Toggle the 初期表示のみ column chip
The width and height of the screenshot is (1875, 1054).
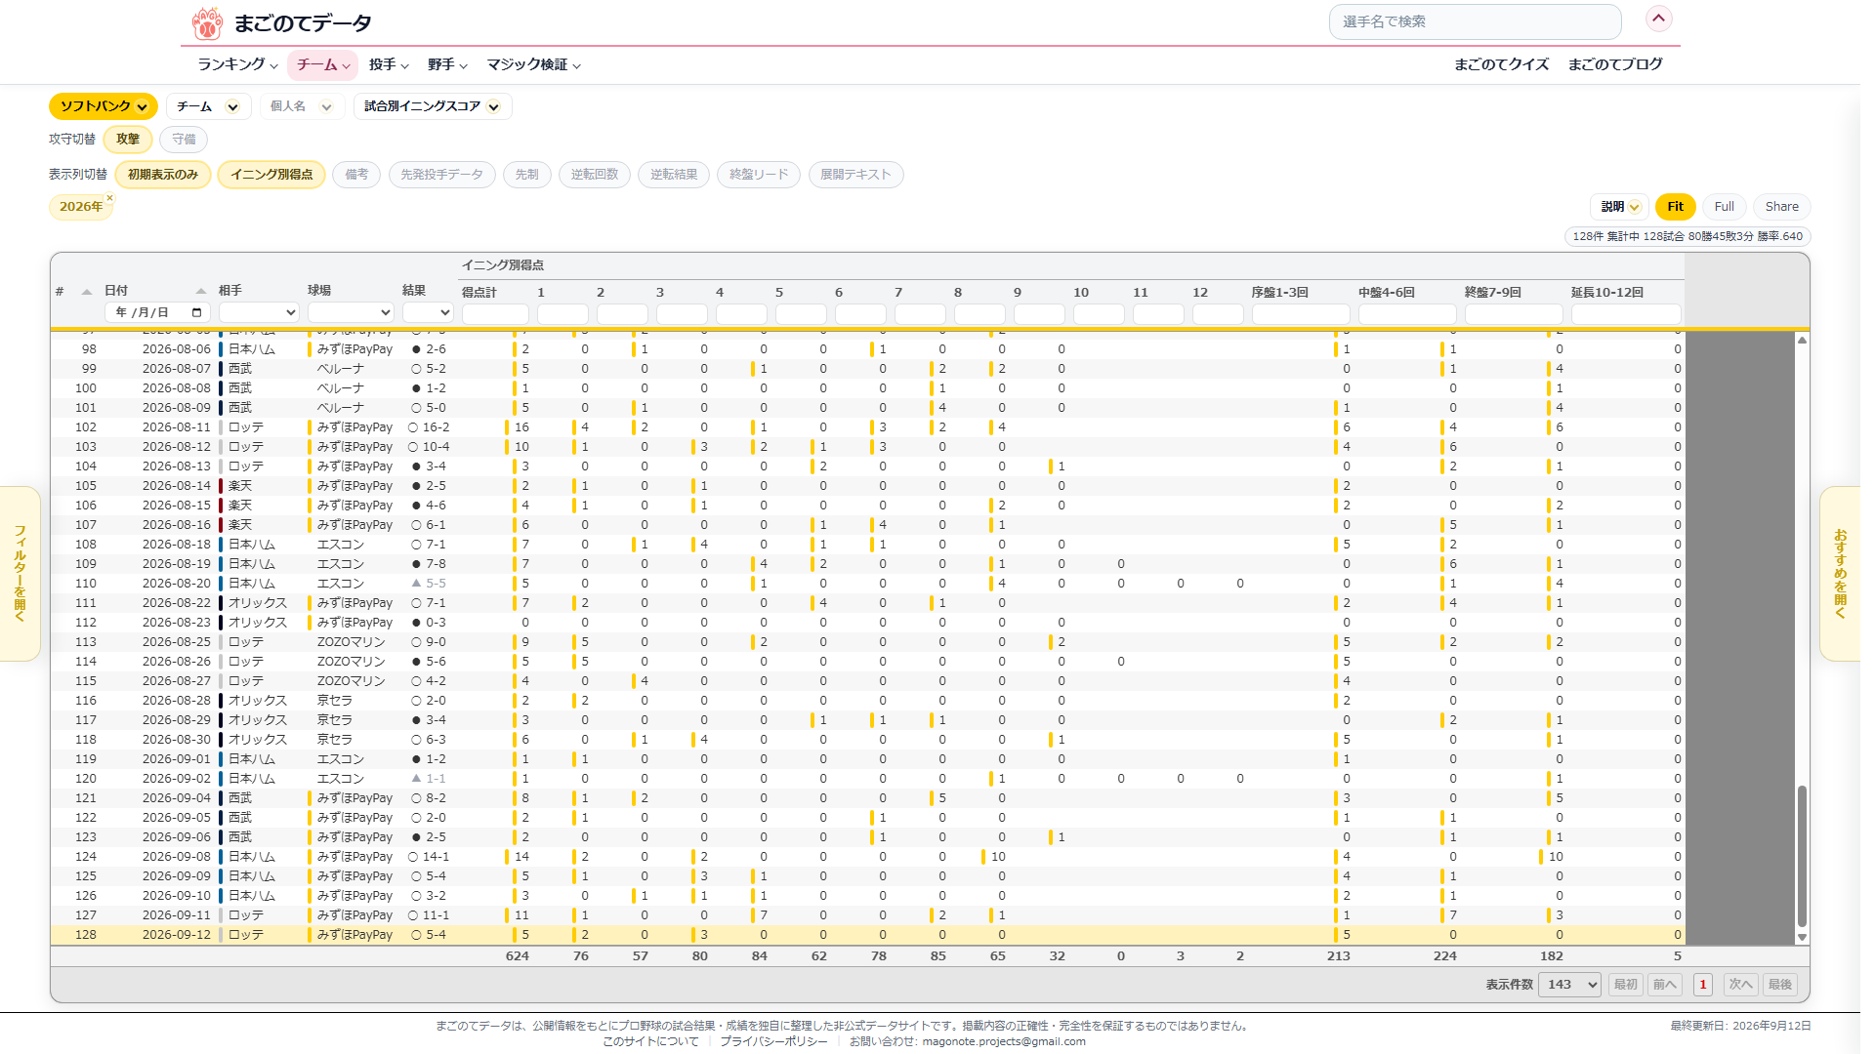click(163, 175)
